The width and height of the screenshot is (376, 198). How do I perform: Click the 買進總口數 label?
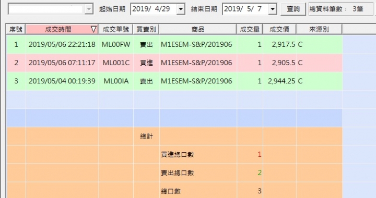click(x=177, y=154)
